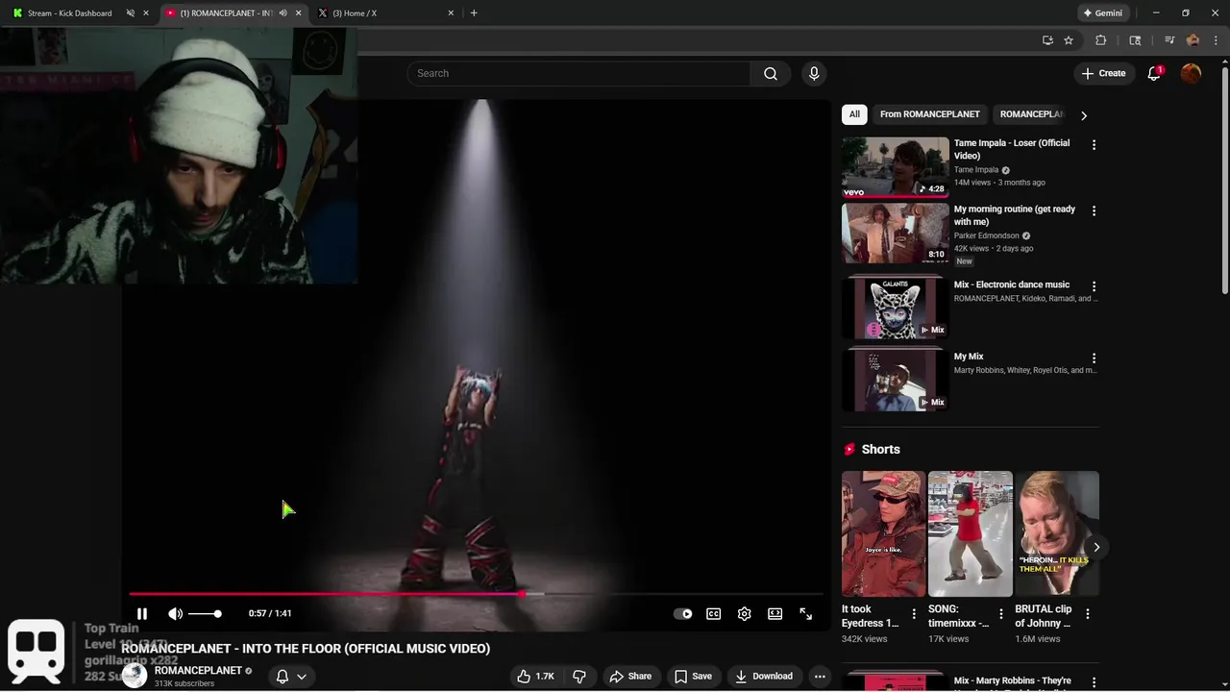
Task: Open video settings gear
Action: click(744, 614)
